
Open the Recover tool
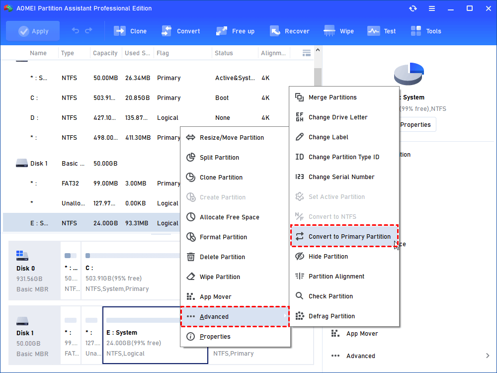click(275, 31)
